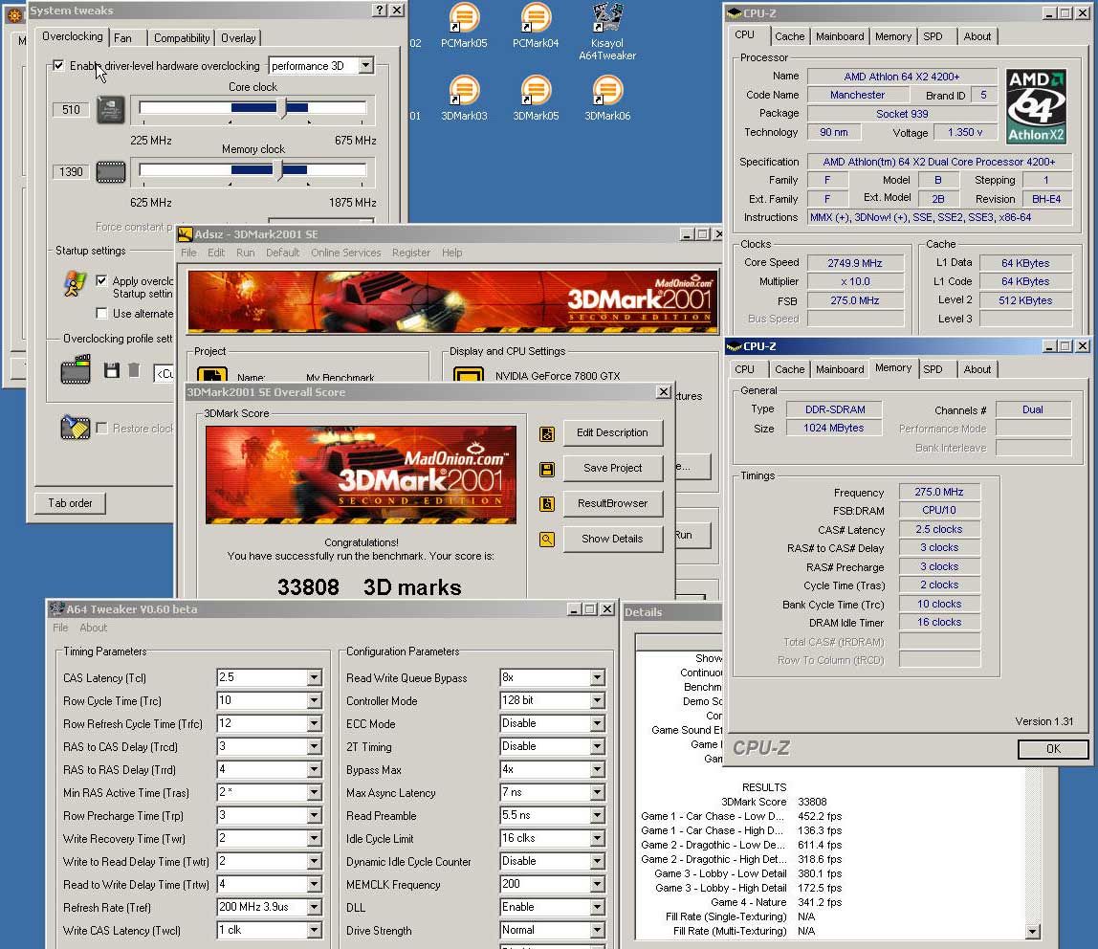
Task: Click the Display settings monitor icon
Action: click(x=469, y=374)
